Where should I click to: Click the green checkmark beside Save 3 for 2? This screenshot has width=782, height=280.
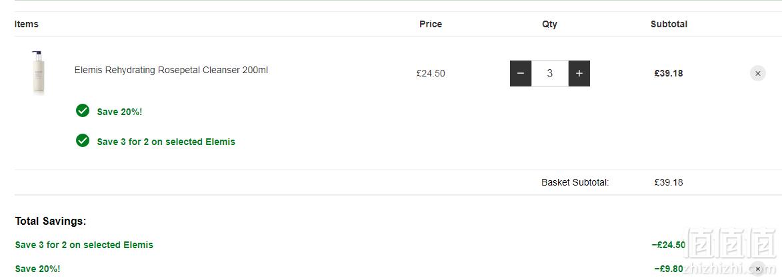[83, 141]
